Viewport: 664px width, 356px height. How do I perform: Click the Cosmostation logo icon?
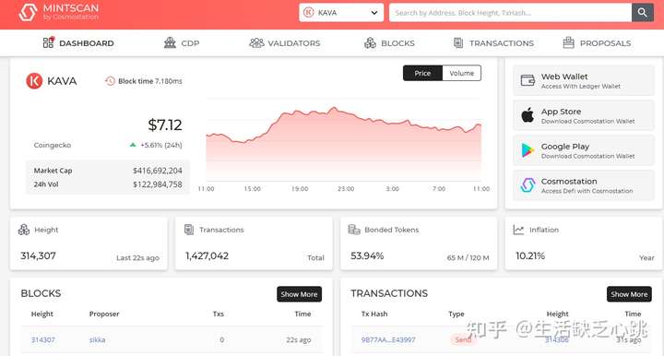528,185
